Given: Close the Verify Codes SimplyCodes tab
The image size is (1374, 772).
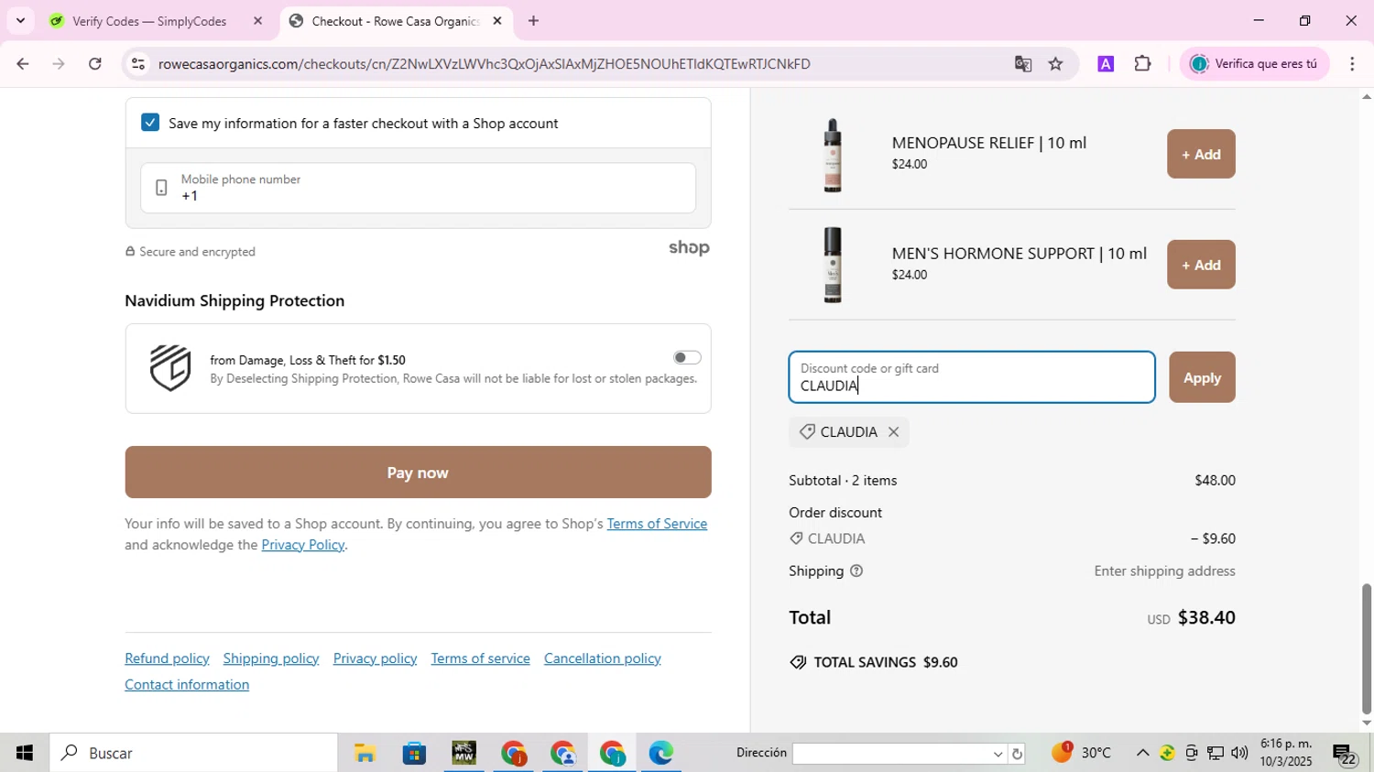Looking at the screenshot, I should coord(257,21).
